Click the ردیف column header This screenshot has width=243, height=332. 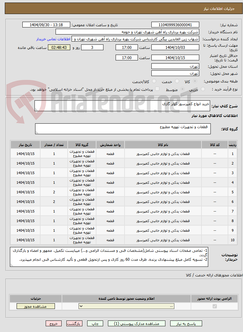(x=232, y=145)
